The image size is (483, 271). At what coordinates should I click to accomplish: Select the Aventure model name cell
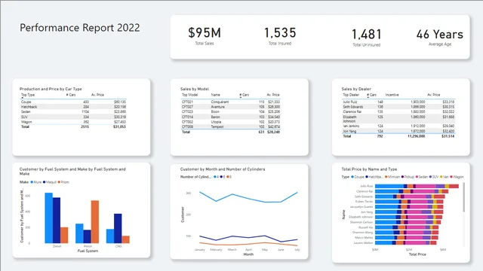pos(218,107)
